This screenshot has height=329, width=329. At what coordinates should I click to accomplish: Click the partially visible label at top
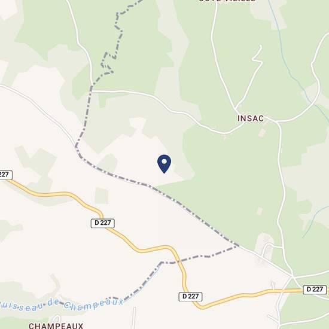(227, 1)
